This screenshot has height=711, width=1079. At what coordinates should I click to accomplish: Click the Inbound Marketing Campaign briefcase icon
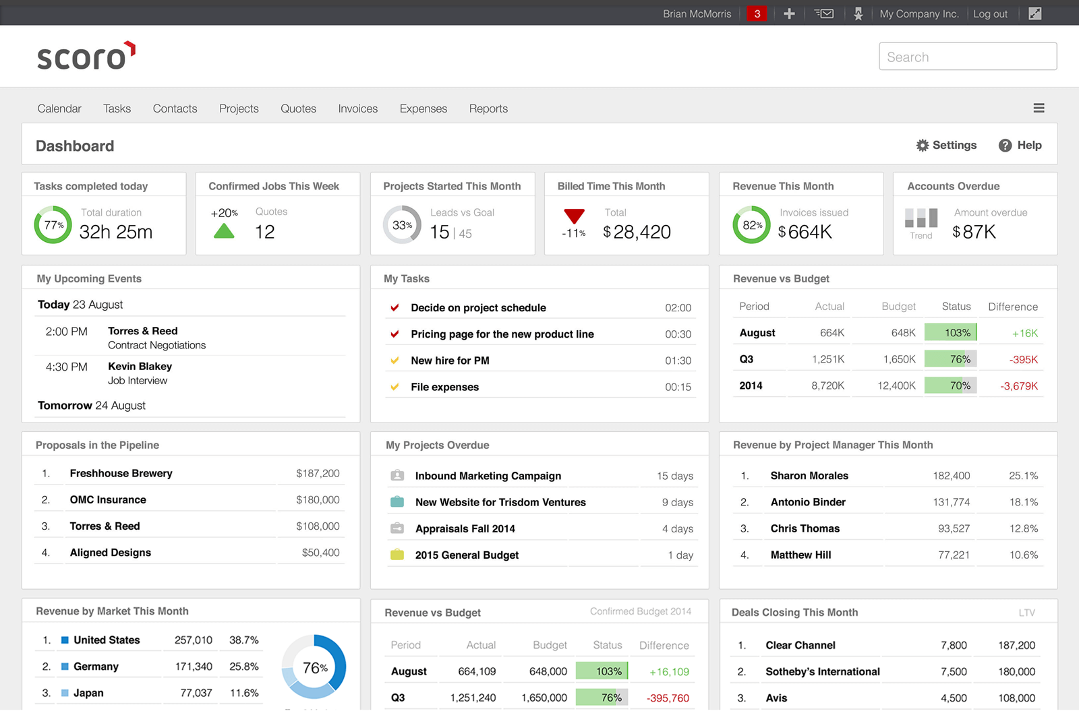[x=397, y=475]
